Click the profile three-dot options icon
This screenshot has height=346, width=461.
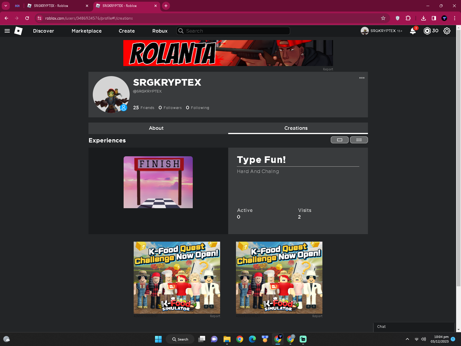coord(362,78)
